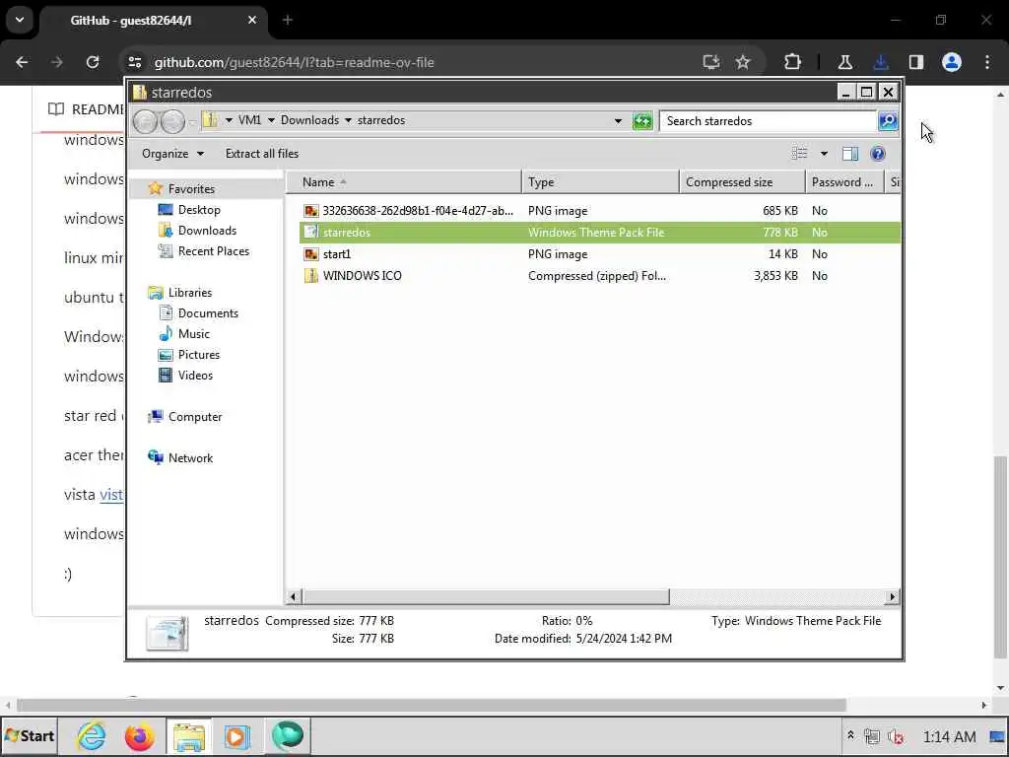
Task: Expand the view options dropdown arrow
Action: tap(824, 153)
